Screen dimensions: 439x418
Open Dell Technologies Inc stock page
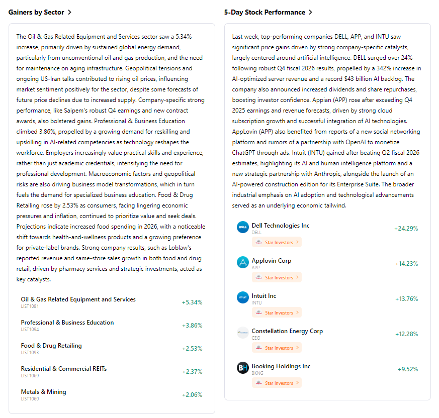pos(281,226)
